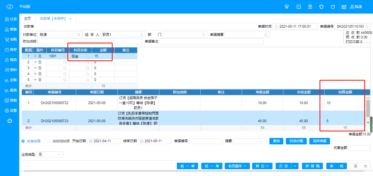Add a row with plus icon in row 2
The image size is (373, 176).
(x=35, y=62)
